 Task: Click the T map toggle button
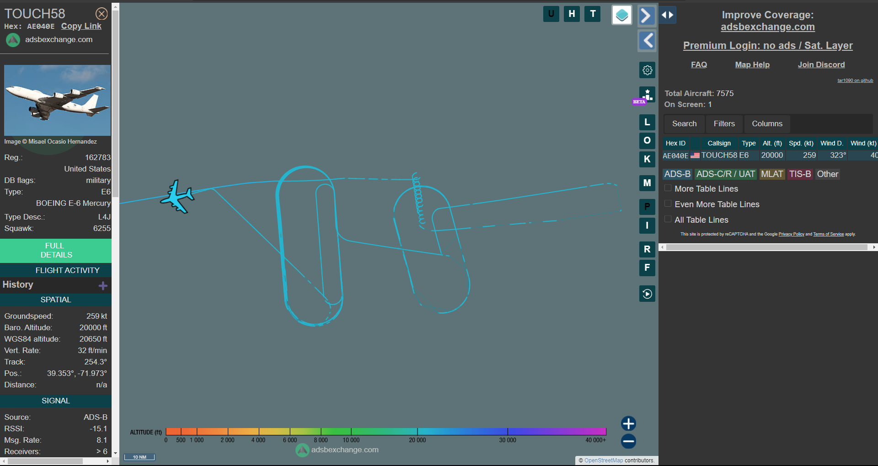coord(593,14)
